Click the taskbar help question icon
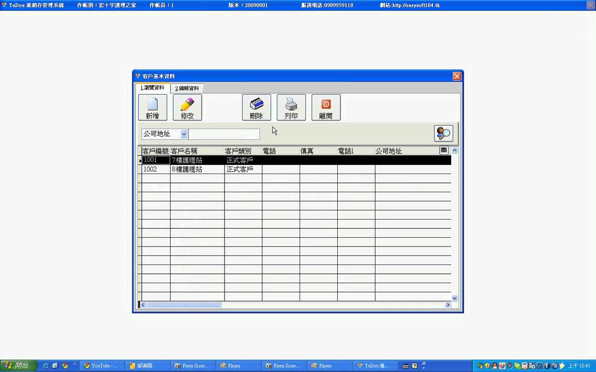 pyautogui.click(x=415, y=366)
